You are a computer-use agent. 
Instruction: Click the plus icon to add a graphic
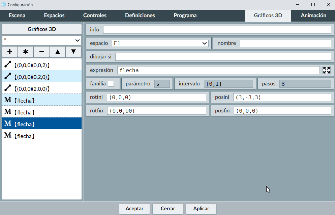click(x=10, y=52)
